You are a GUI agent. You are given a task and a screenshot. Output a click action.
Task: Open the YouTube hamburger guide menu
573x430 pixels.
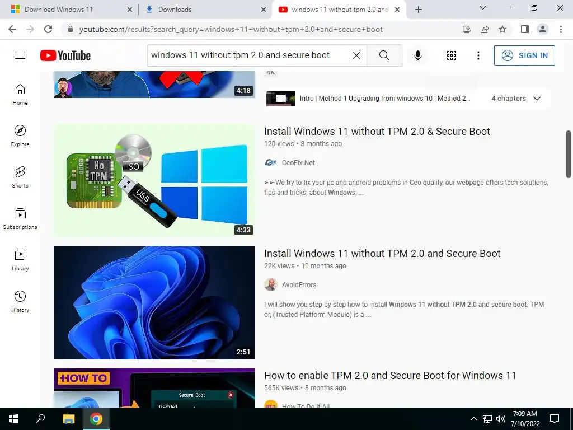click(x=20, y=55)
